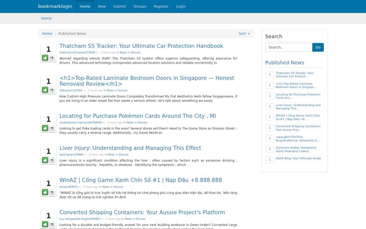
Task: Click Discuss under Thatcham S5 Tracker post
Action: 135,52
